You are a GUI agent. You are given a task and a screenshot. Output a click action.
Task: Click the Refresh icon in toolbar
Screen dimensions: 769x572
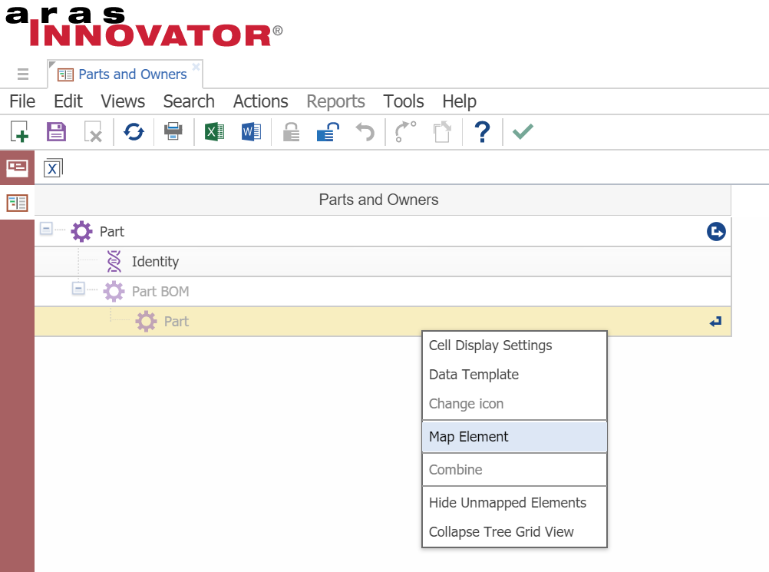[134, 132]
